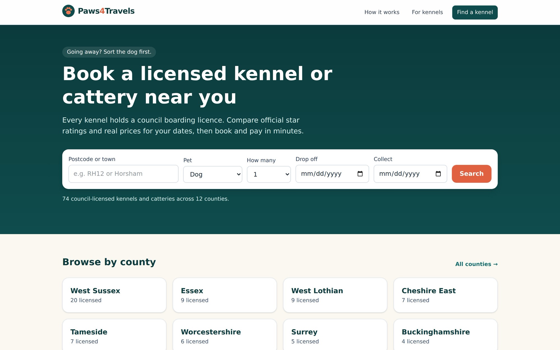Select the West Lothian county card
560x350 pixels.
[335, 295]
